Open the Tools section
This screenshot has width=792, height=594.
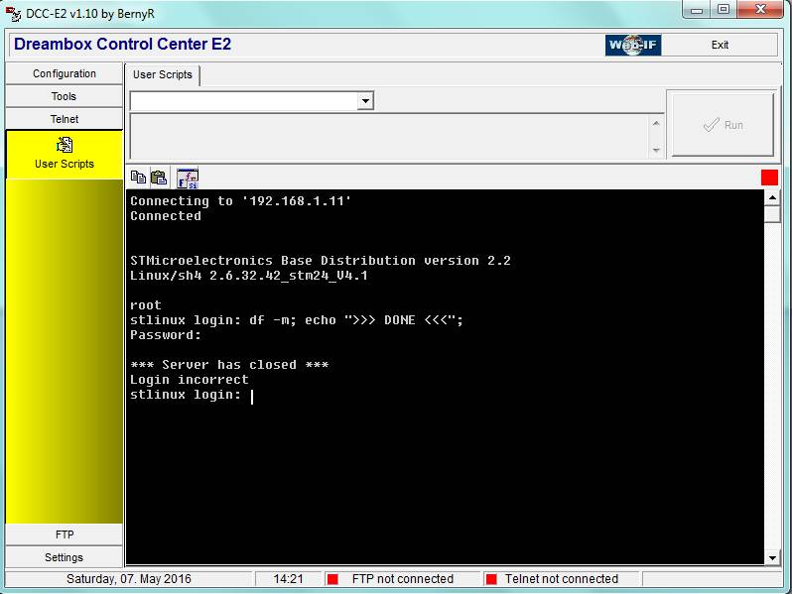click(x=65, y=96)
